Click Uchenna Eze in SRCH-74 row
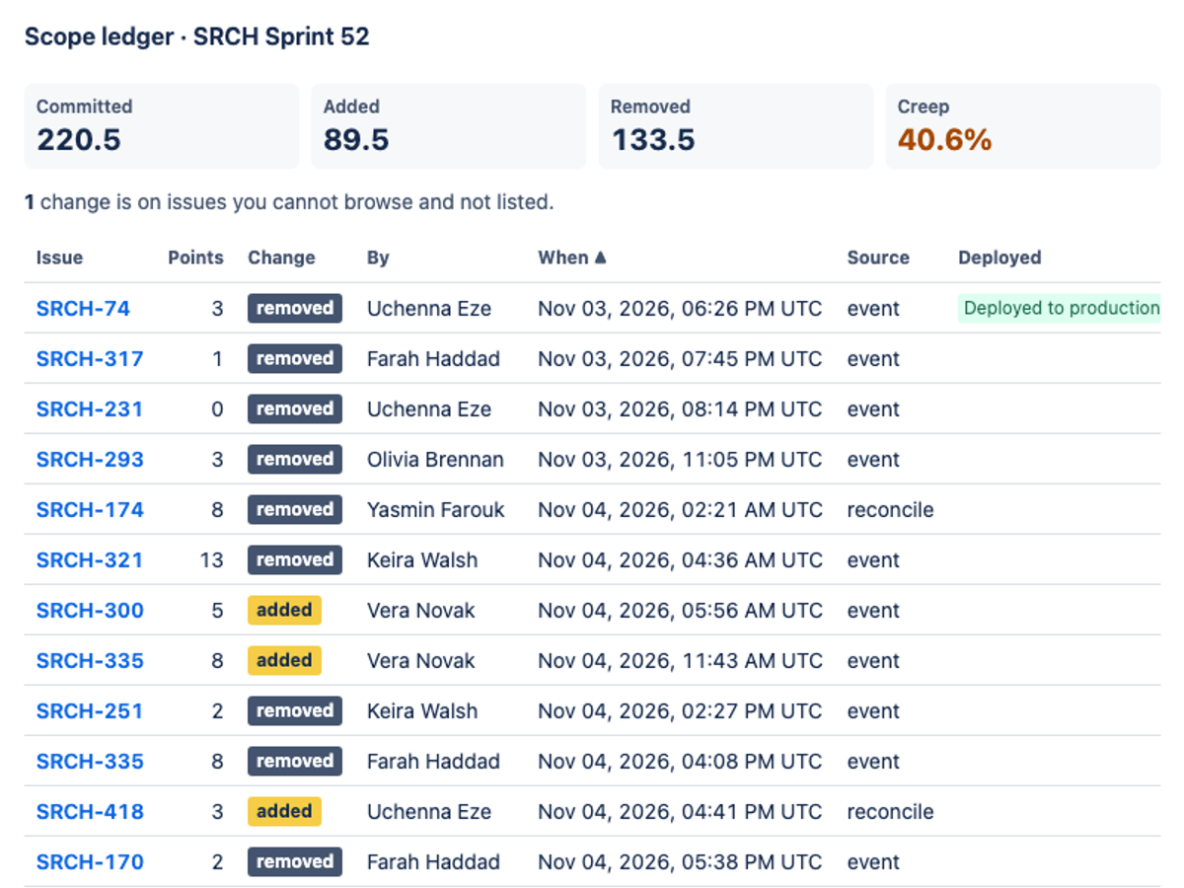 [x=429, y=309]
